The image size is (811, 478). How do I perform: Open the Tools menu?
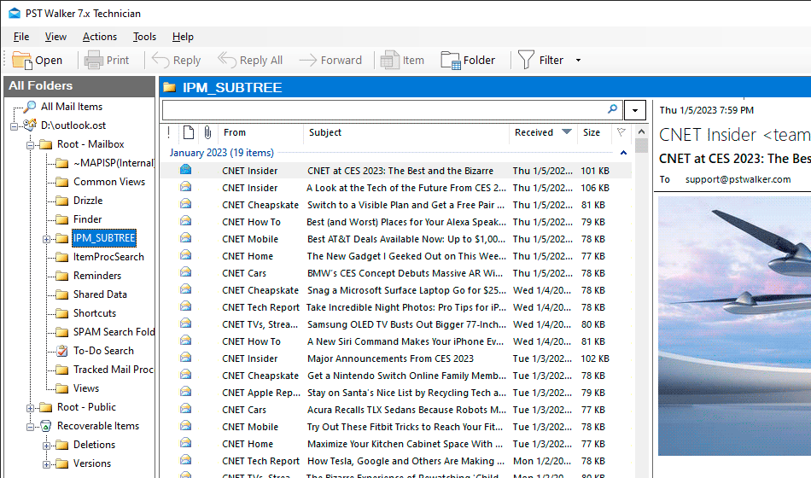point(144,37)
